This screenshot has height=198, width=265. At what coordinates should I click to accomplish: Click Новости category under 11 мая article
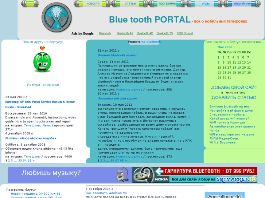[123, 90]
